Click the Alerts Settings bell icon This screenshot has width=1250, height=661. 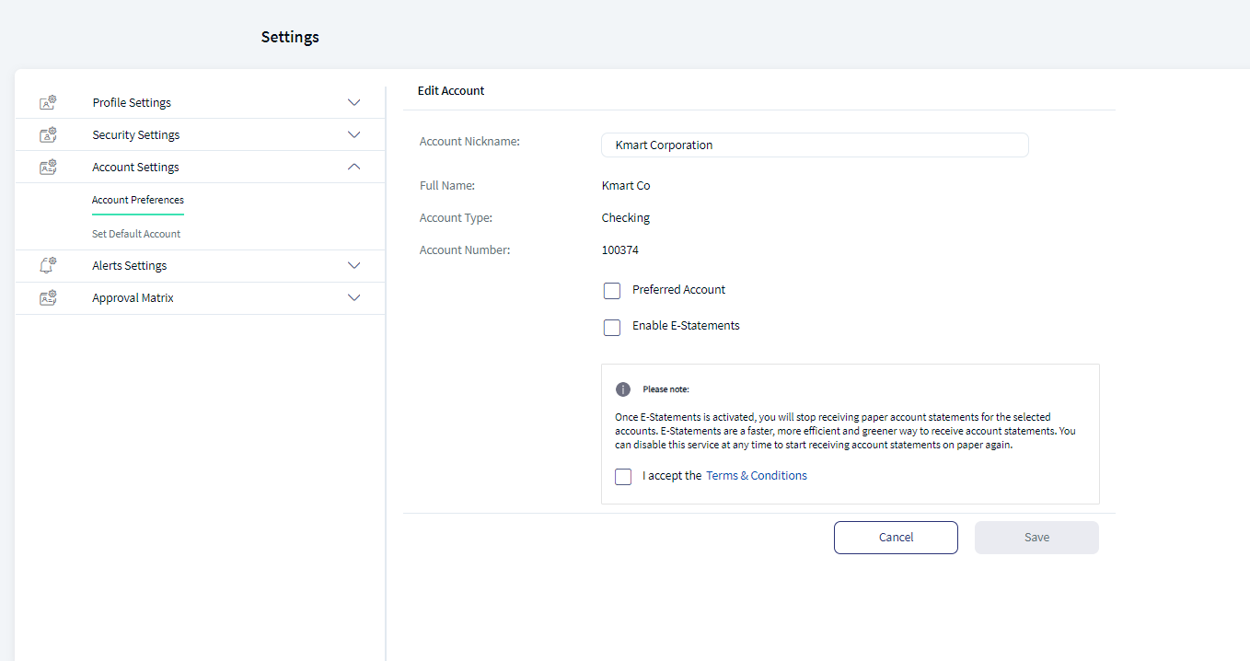click(48, 265)
